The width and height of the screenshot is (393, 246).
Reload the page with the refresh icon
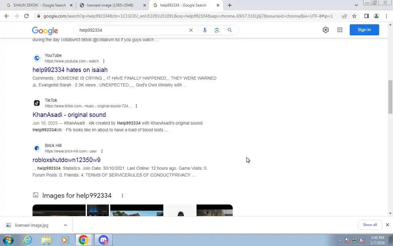(x=26, y=16)
